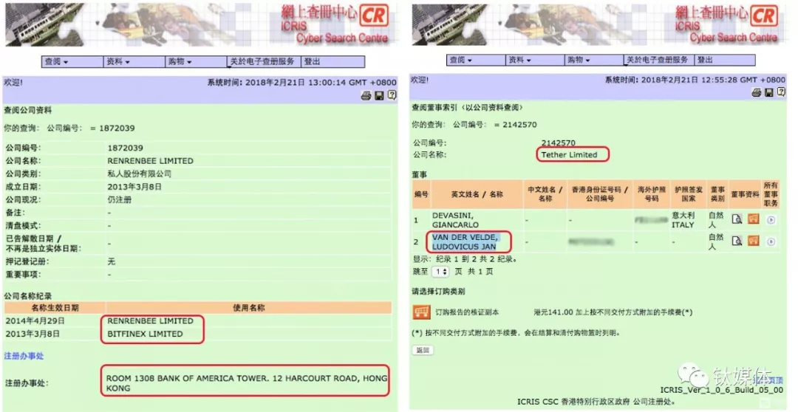Click the RENRENBEE LIMITED name in 公司名称 row
This screenshot has height=412, width=798.
[150, 161]
